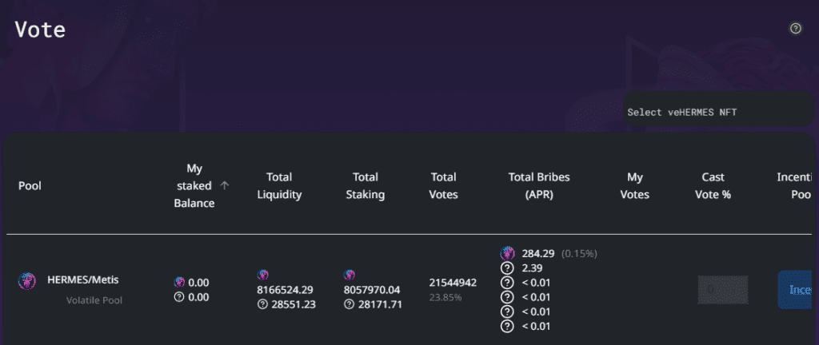Click HERMES token icon above Total Liquidity 8166524.29
819x345 pixels.
[x=263, y=275]
